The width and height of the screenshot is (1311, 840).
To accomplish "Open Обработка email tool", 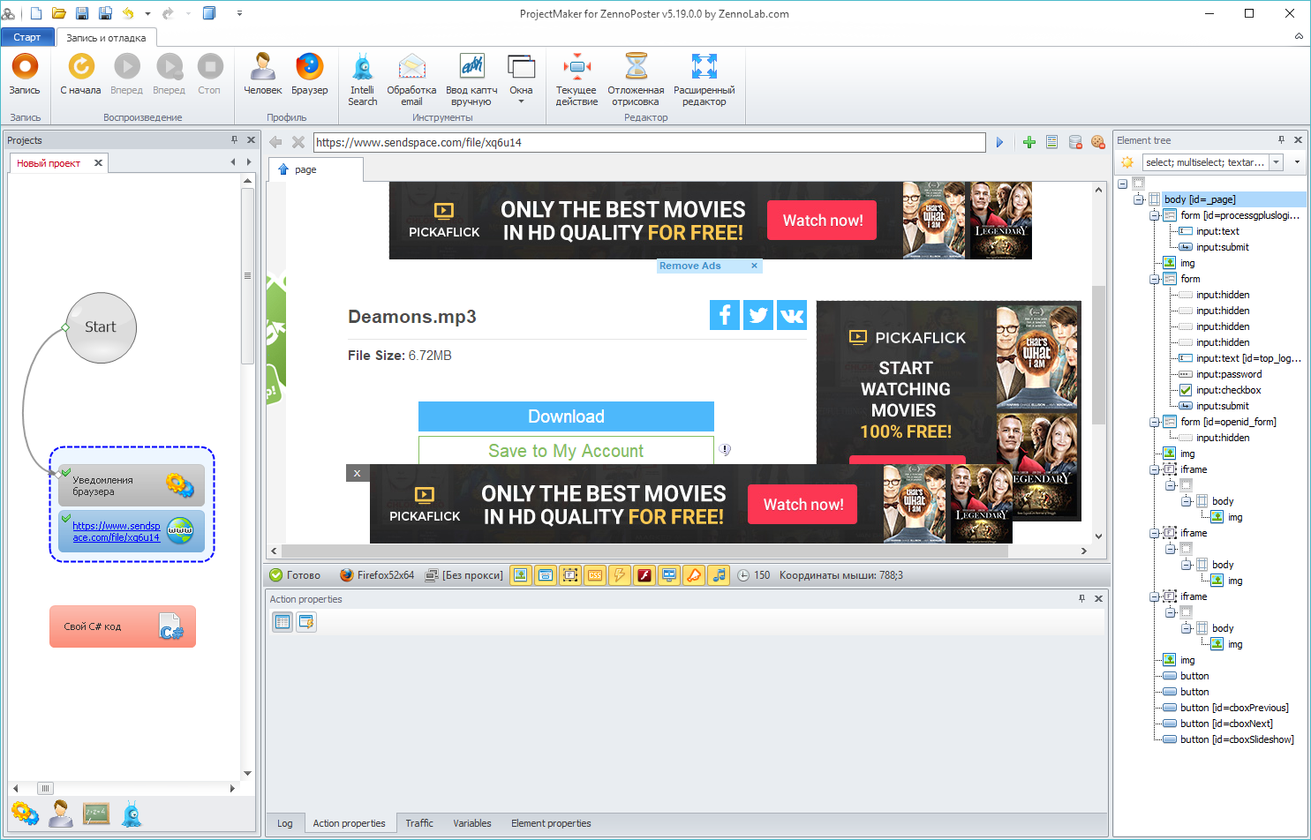I will click(411, 79).
